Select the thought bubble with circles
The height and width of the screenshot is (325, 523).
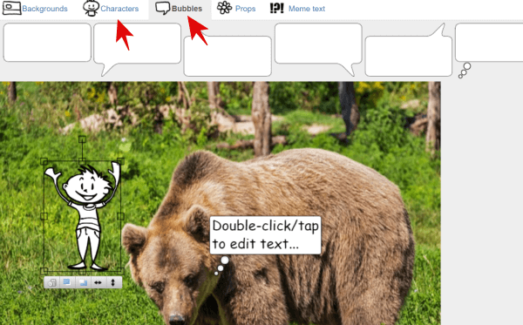pos(489,50)
